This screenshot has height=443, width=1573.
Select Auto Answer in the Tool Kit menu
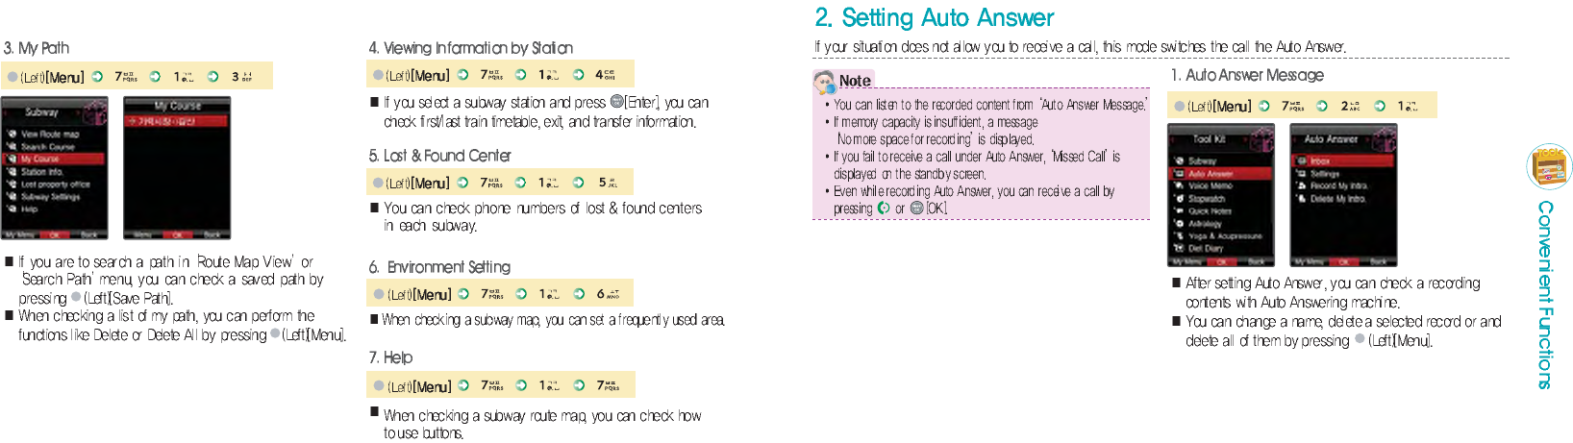tap(1218, 173)
